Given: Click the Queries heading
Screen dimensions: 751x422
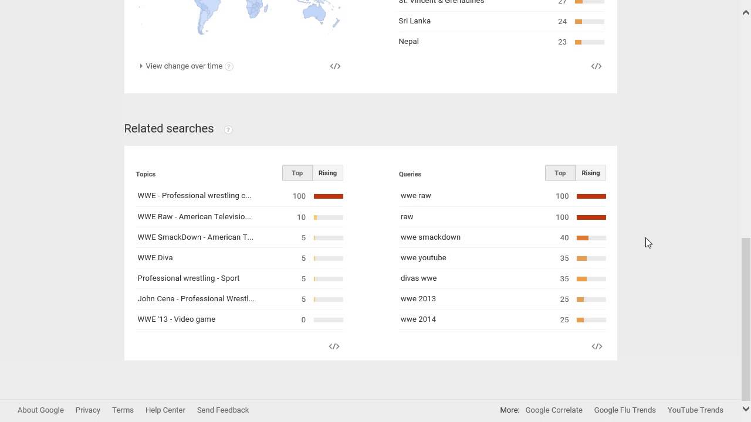Looking at the screenshot, I should click(410, 174).
